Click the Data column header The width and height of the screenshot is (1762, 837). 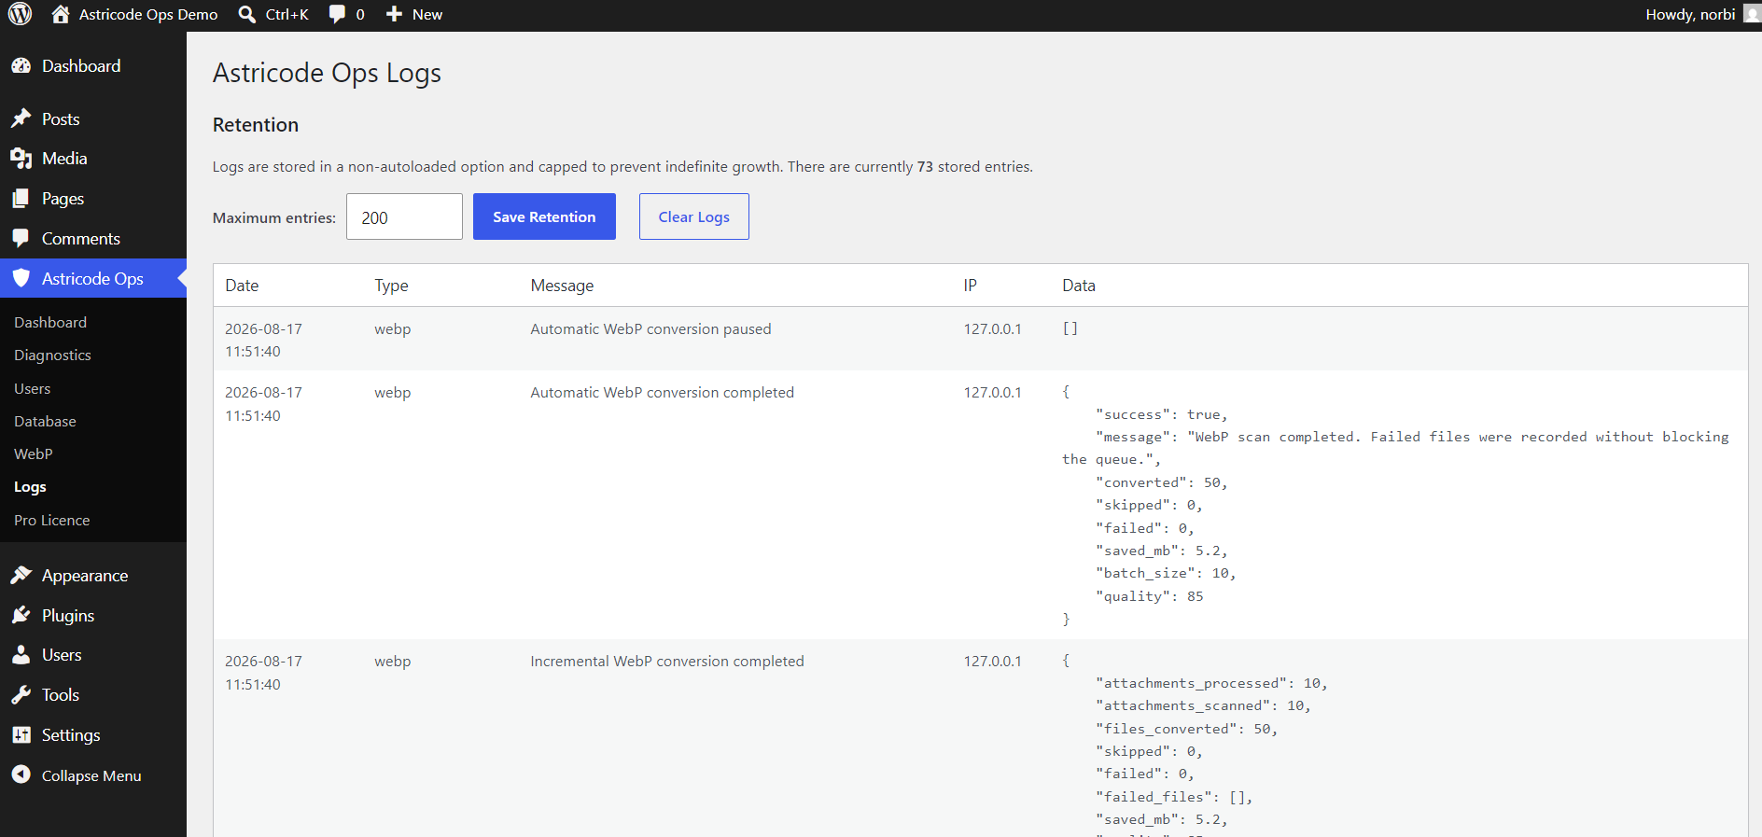tap(1079, 286)
